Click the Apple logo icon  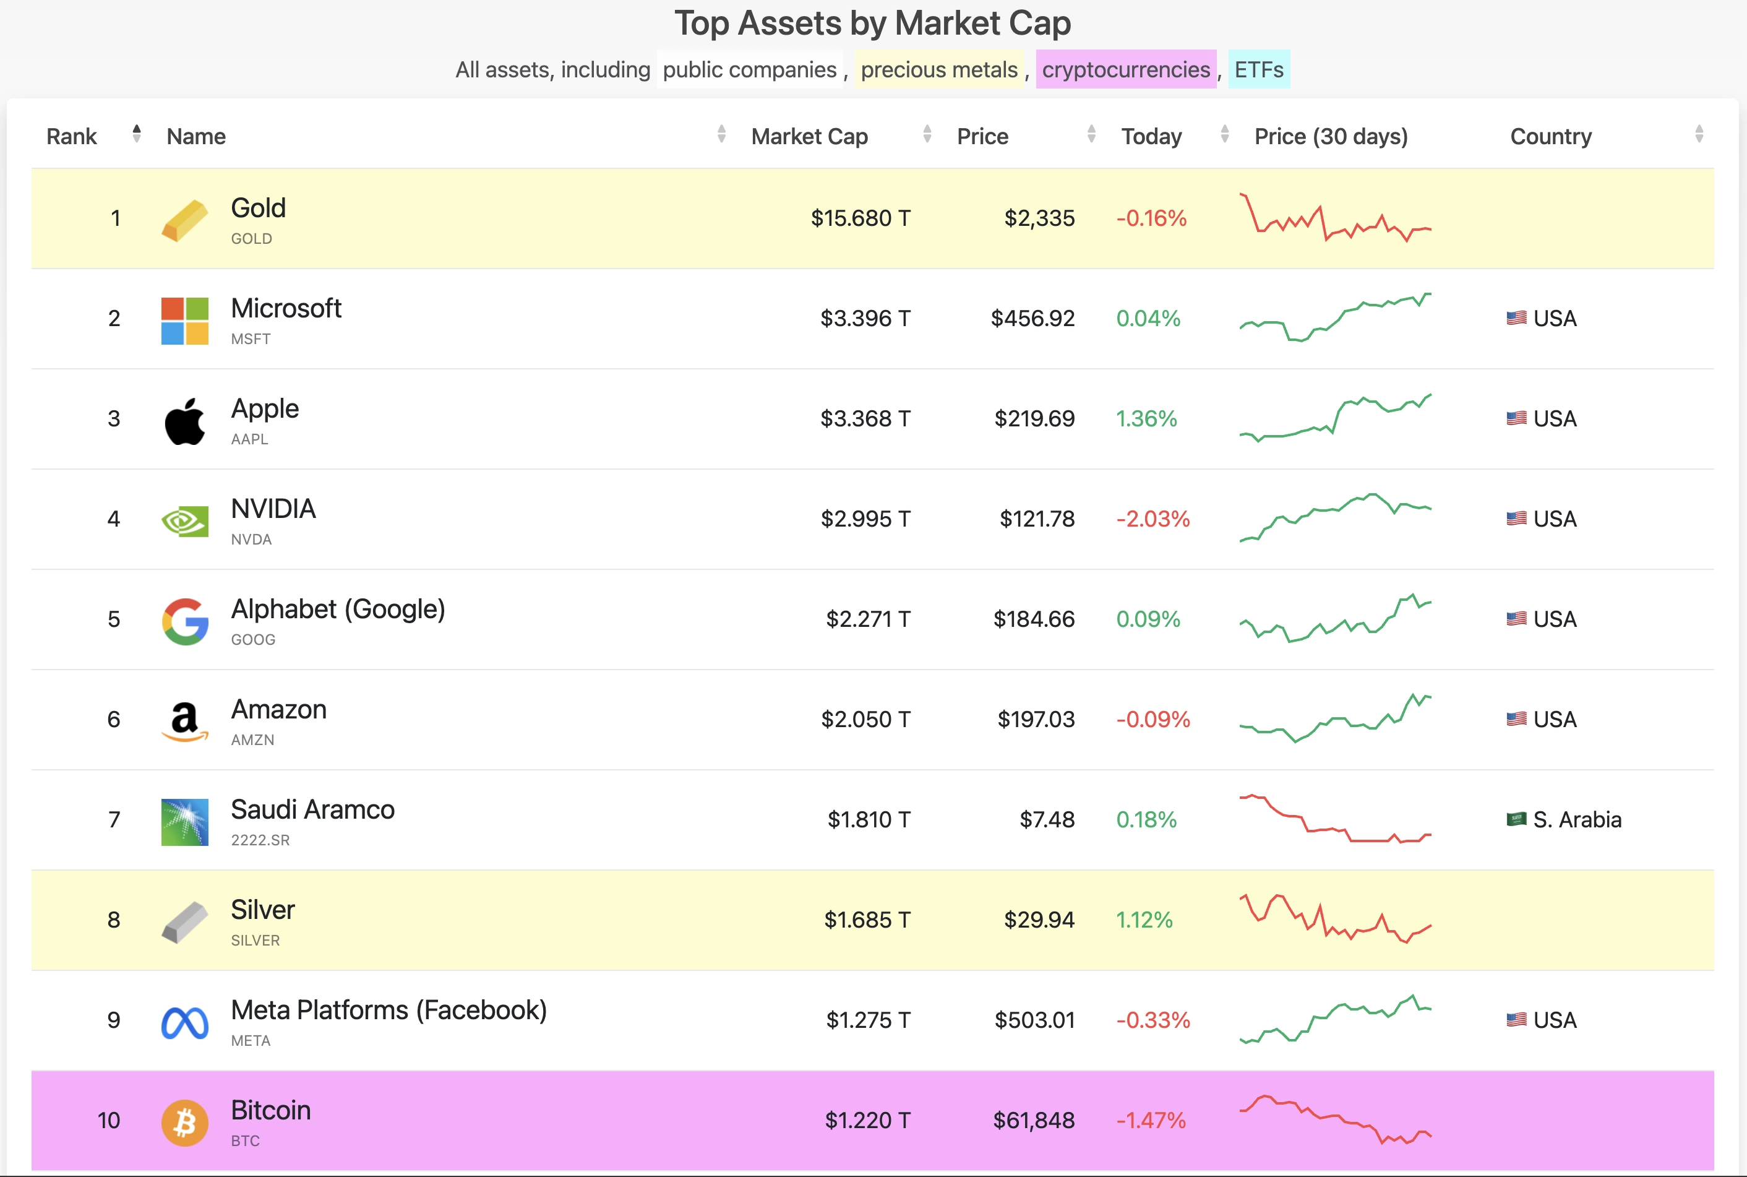pos(184,421)
